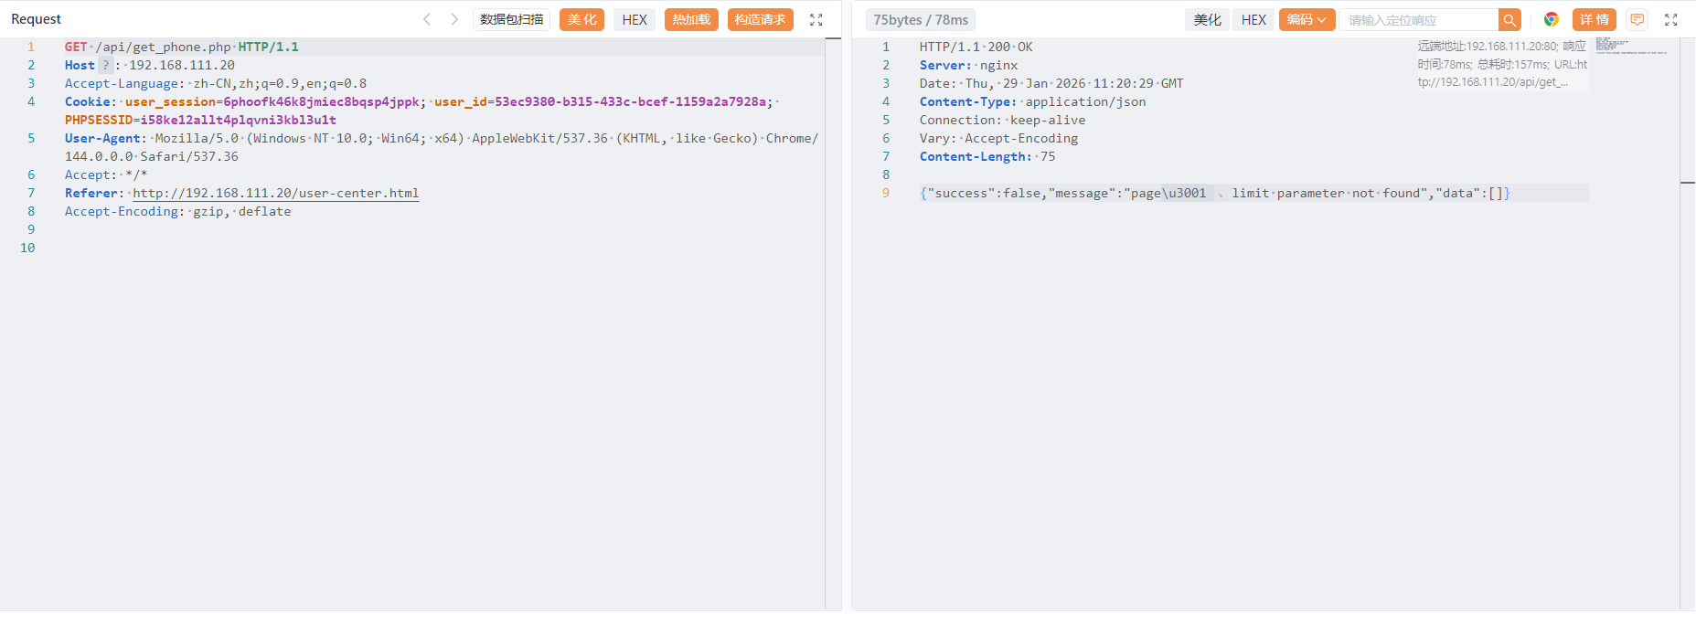Viewport: 1696px width, 624px height.
Task: Open the Referer user-center.html link
Action: pos(275,193)
